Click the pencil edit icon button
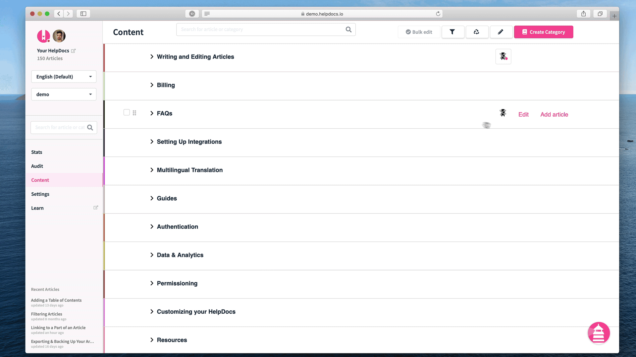 point(501,32)
